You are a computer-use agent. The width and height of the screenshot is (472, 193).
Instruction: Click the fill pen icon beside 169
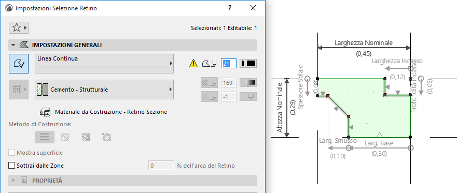point(209,83)
